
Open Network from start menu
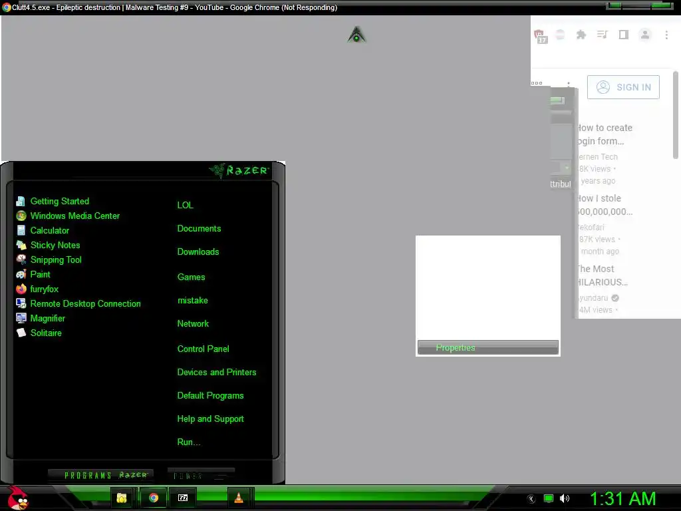pyautogui.click(x=193, y=324)
